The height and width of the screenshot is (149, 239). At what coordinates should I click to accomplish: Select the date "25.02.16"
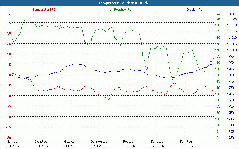pyautogui.click(x=99, y=146)
